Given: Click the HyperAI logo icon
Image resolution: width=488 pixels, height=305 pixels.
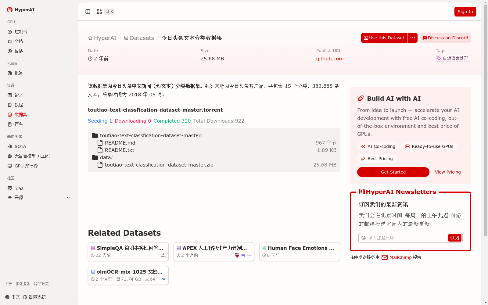Looking at the screenshot, I should click(x=10, y=10).
